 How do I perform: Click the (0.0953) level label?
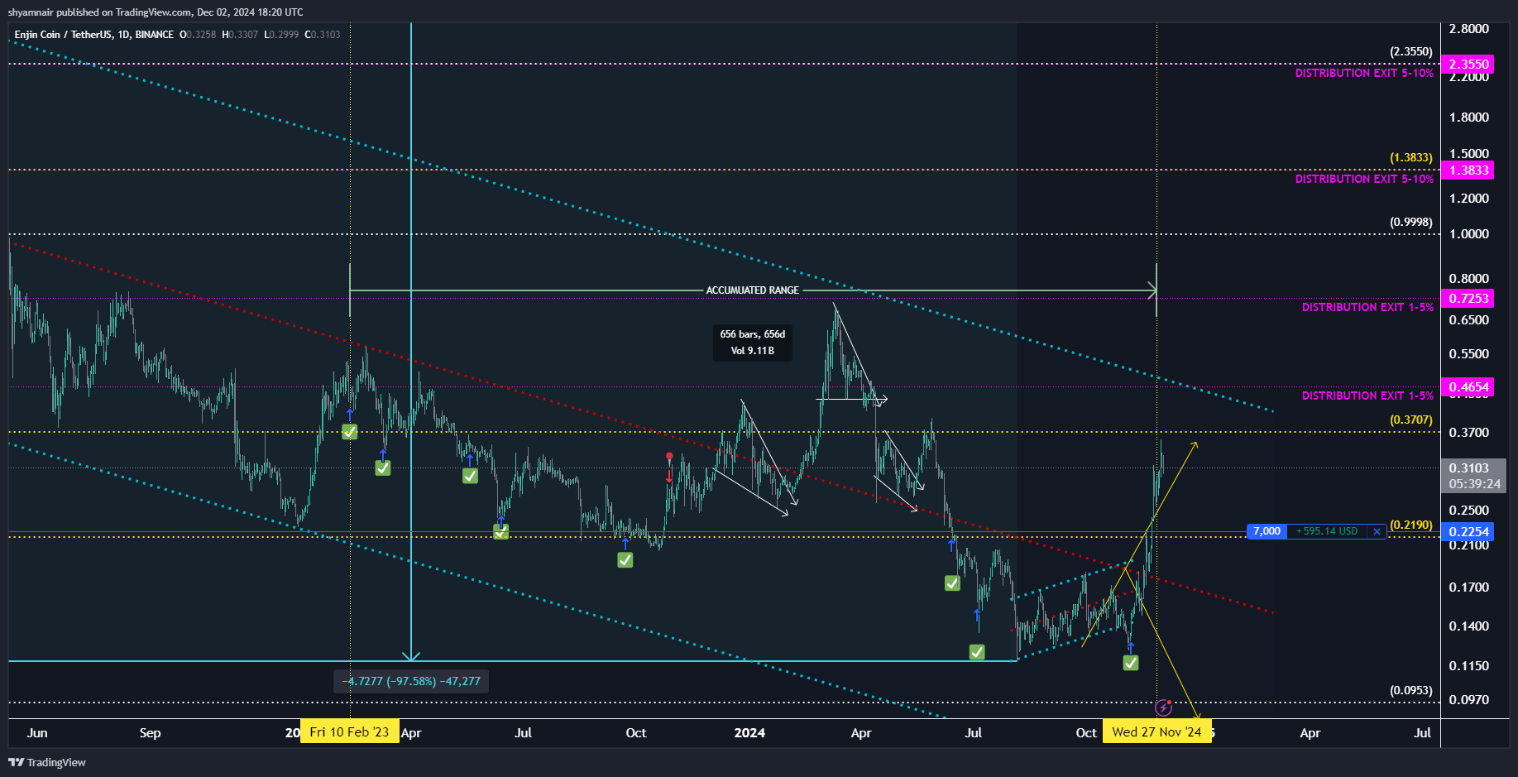tap(1410, 690)
